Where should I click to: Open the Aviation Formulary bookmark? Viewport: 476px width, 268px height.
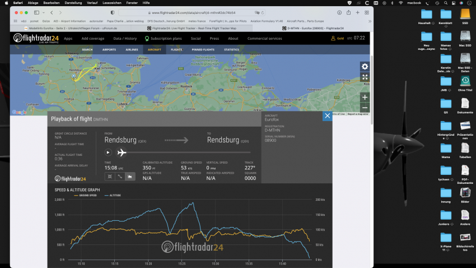pyautogui.click(x=267, y=21)
